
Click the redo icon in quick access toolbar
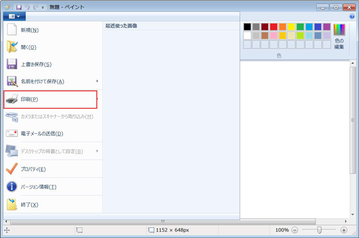[x=36, y=7]
